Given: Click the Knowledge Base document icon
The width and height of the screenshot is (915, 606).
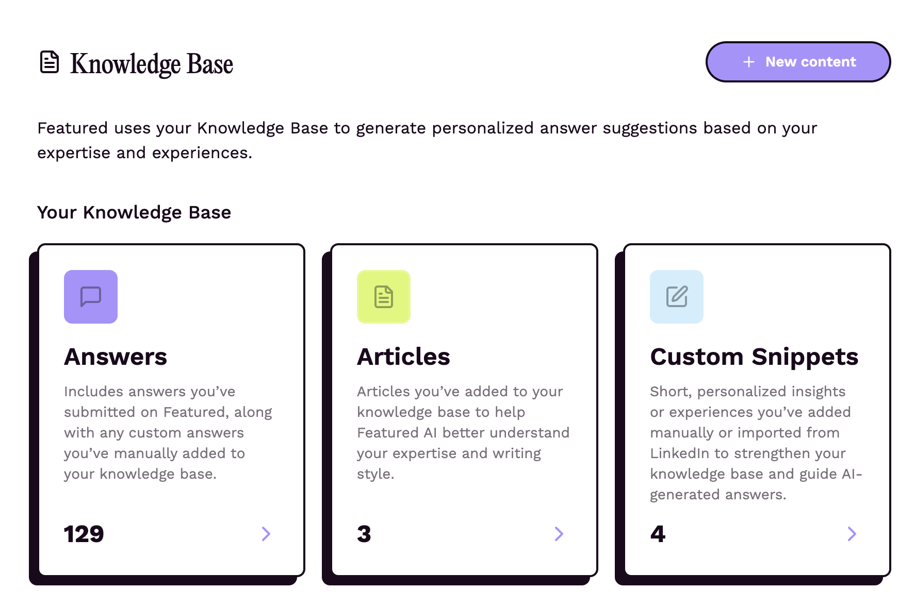Looking at the screenshot, I should 50,62.
